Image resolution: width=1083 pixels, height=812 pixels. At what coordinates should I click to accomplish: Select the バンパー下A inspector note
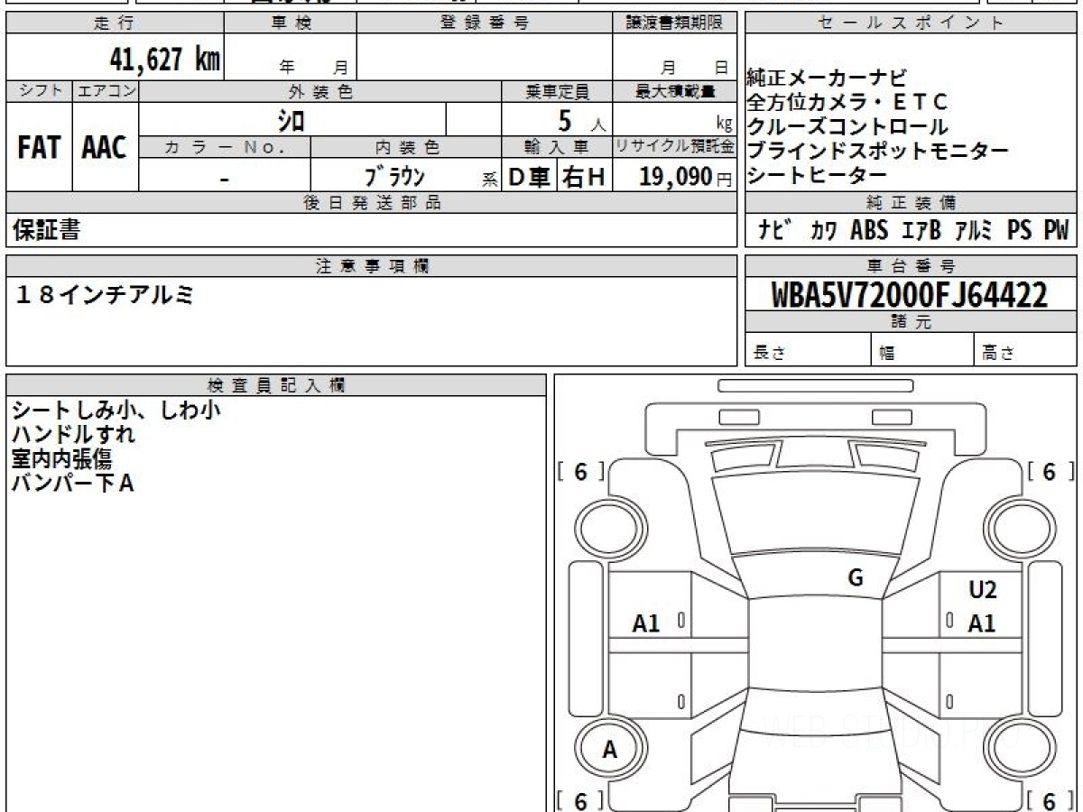(x=73, y=483)
